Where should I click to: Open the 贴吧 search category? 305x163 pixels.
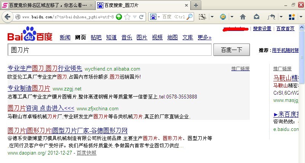(x=96, y=37)
